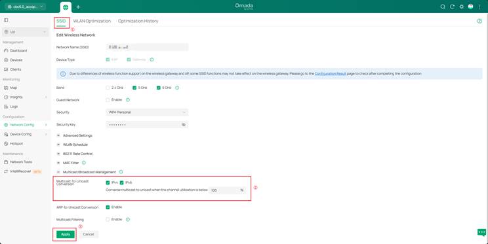Open the controller selector dropdown at top-left
The image size is (488, 244).
pos(26,7)
